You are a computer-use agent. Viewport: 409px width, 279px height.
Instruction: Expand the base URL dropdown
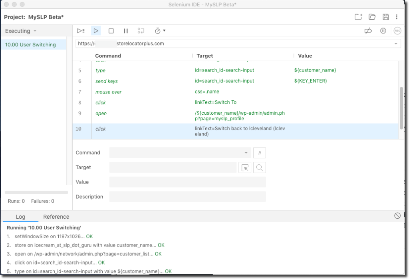pyautogui.click(x=396, y=44)
